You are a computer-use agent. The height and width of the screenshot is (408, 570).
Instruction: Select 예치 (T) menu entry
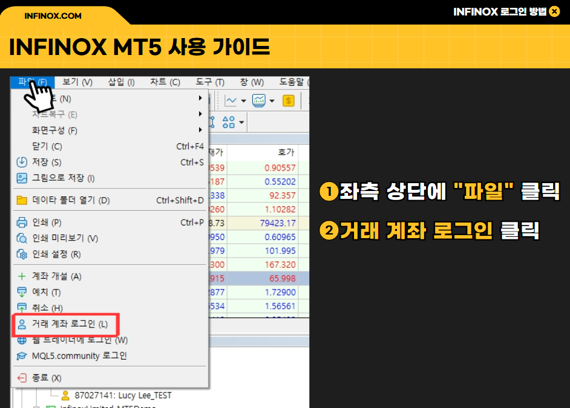tap(110, 292)
